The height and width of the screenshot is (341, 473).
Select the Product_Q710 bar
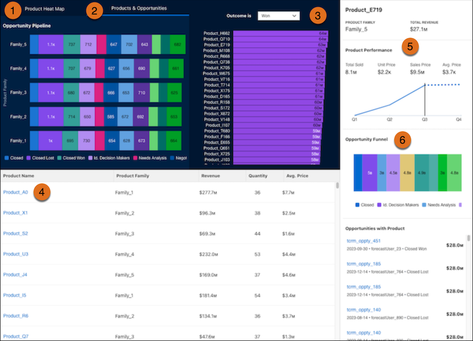[280, 39]
